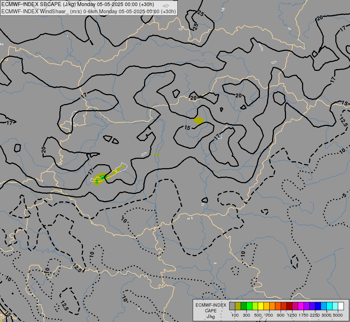Pick the yellow CAPE legend swatch
The width and height of the screenshot is (350, 322).
tap(261, 306)
